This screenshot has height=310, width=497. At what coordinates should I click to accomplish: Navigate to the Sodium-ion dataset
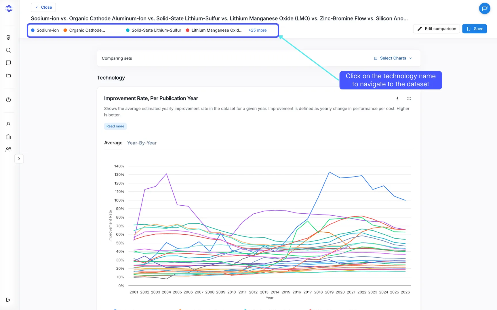click(45, 30)
